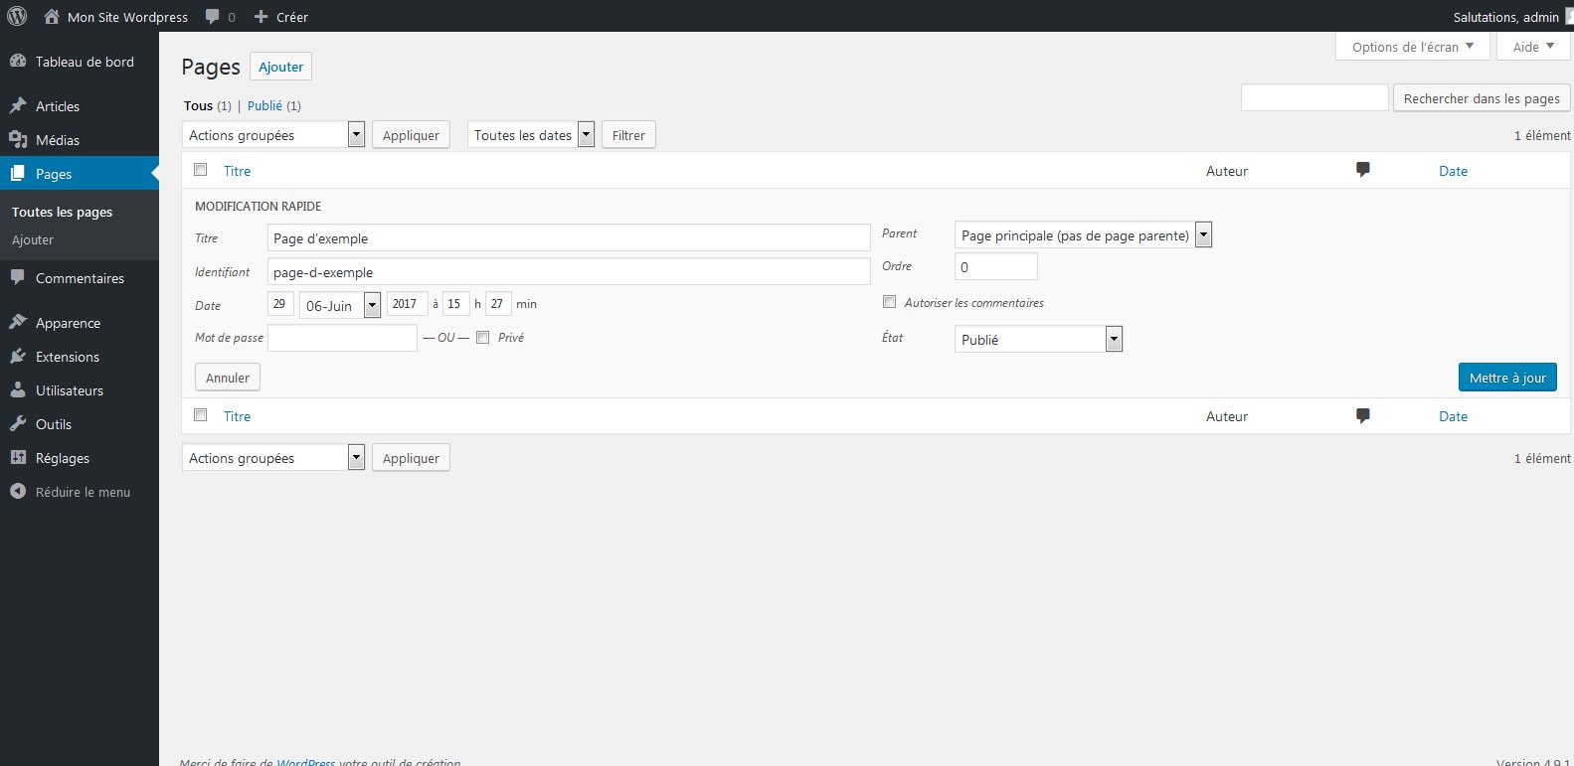This screenshot has width=1574, height=766.
Task: Click the hour field showing 15
Action: (x=456, y=304)
